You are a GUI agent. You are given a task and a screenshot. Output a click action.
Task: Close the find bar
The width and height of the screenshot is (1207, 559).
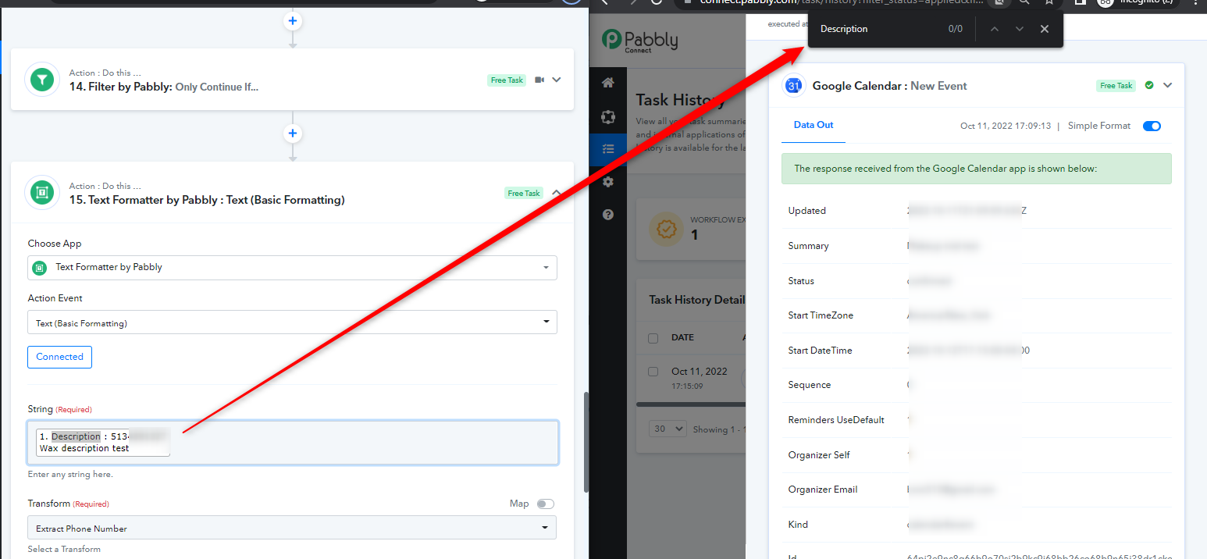tap(1045, 29)
